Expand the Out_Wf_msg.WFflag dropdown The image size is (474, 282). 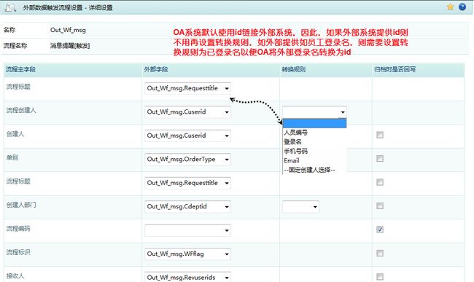tap(187, 254)
